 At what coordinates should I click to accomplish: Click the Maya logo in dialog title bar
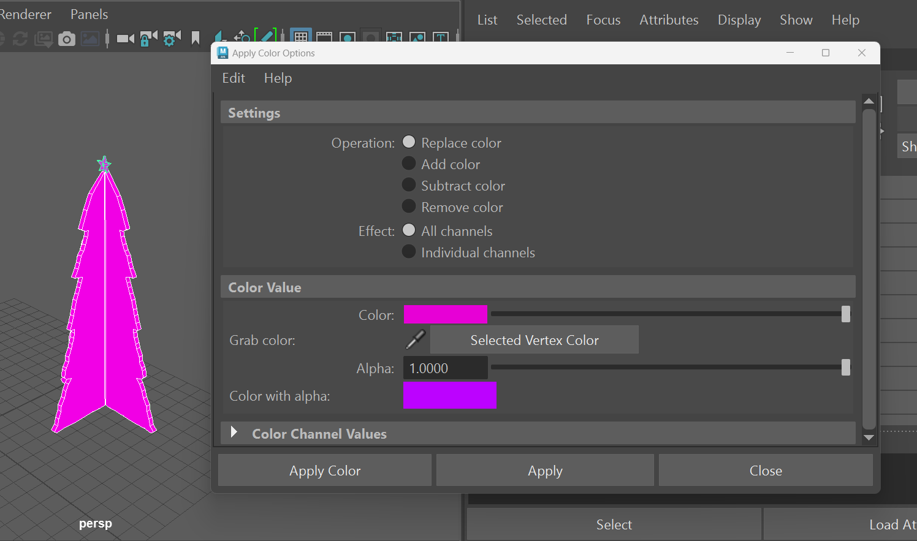[223, 53]
